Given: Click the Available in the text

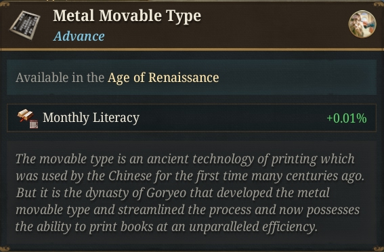Looking at the screenshot, I should (x=60, y=78).
